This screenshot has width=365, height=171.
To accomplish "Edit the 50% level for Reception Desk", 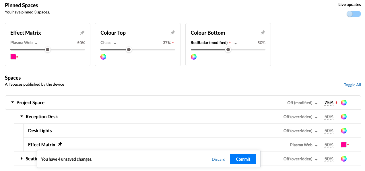I will click(x=329, y=117).
